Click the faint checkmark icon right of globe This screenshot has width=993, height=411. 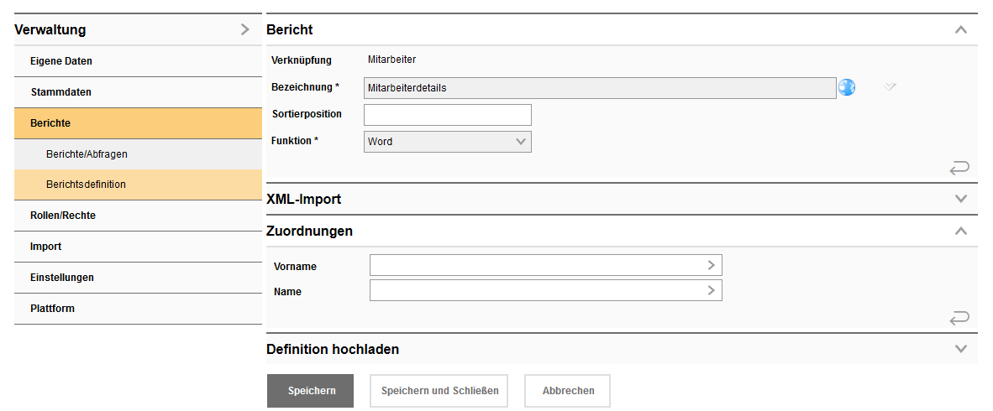891,86
